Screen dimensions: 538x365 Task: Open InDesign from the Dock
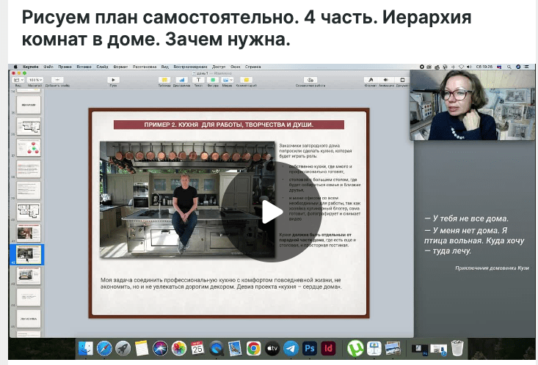pos(329,348)
